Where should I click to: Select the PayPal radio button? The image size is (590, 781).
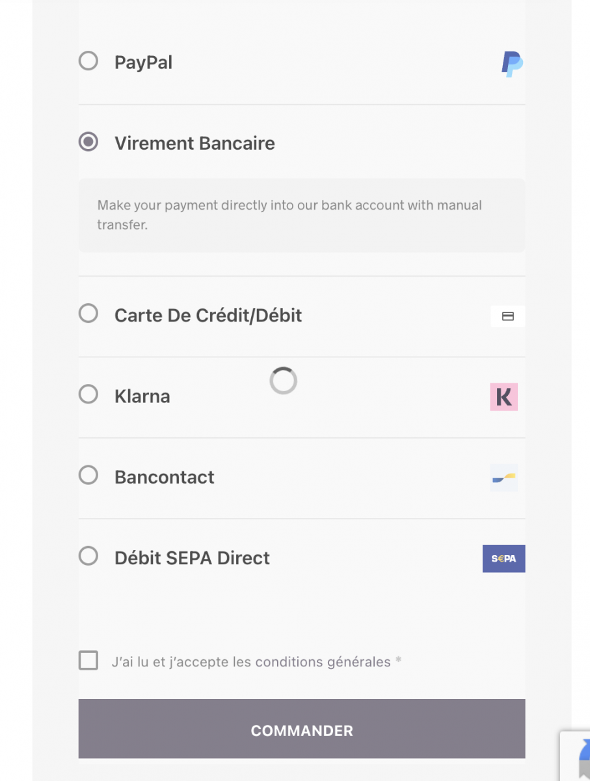pyautogui.click(x=88, y=61)
